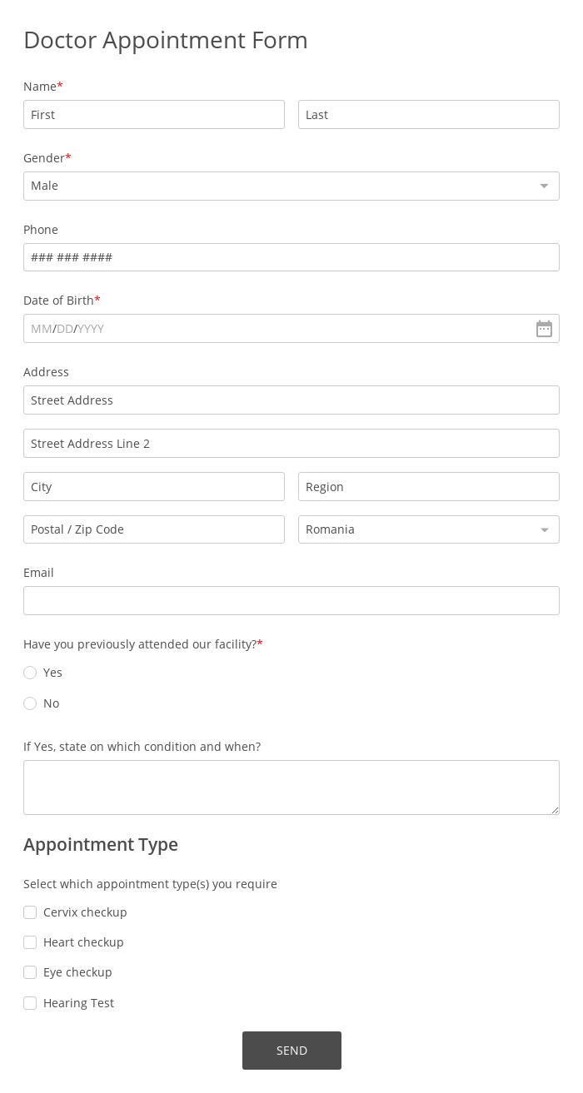Submit the form with SEND button

click(x=291, y=1051)
